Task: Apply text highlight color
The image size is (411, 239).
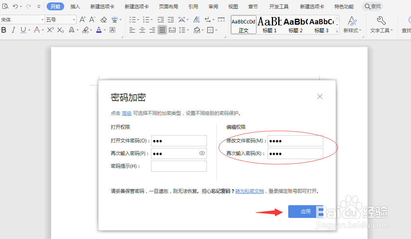Action: [x=85, y=30]
